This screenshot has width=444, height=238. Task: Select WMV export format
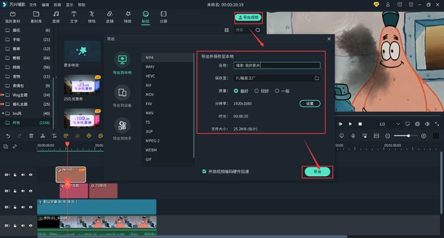click(x=168, y=67)
